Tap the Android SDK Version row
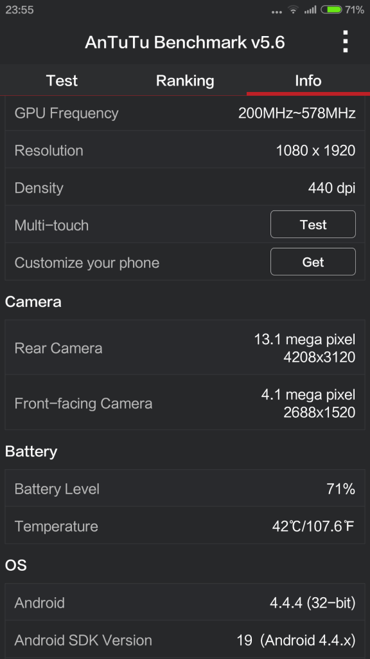The height and width of the screenshot is (659, 370). click(185, 640)
